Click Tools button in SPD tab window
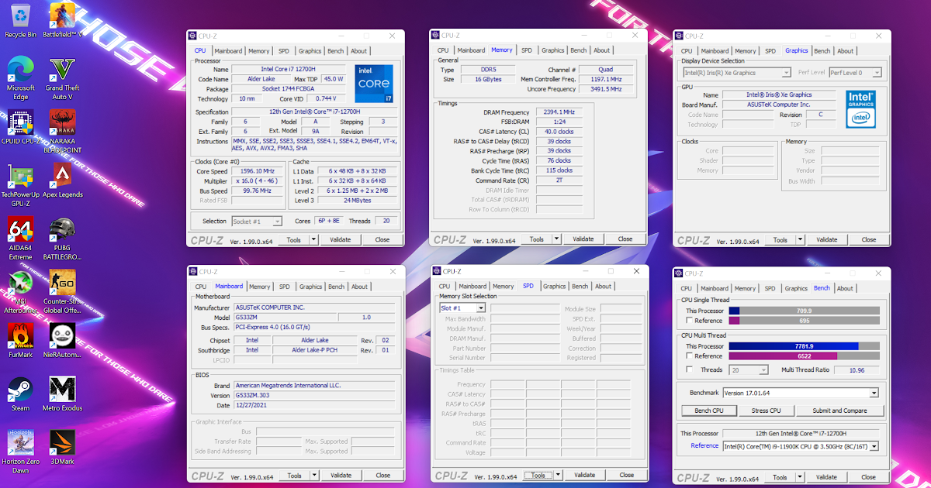931x488 pixels. [x=538, y=475]
